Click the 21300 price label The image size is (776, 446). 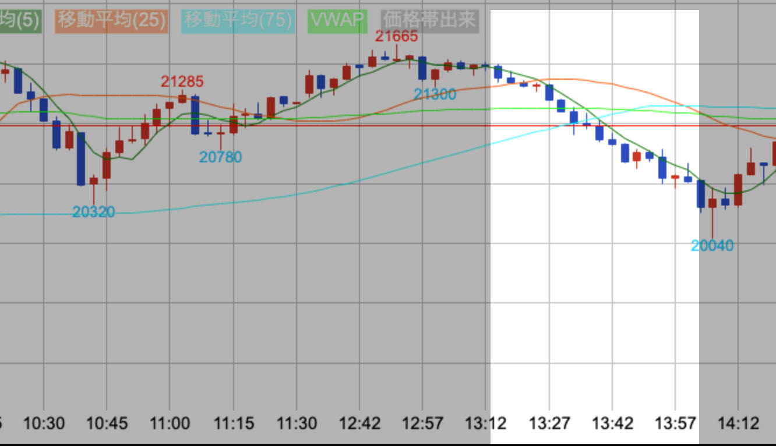pos(435,94)
